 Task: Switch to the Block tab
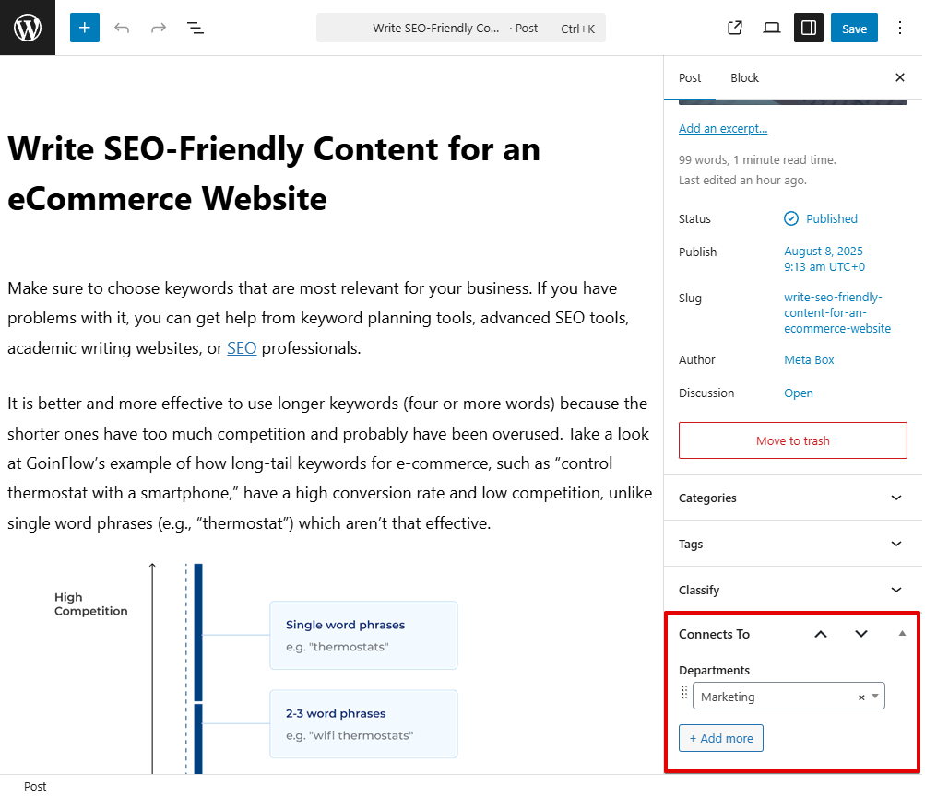pyautogui.click(x=744, y=77)
